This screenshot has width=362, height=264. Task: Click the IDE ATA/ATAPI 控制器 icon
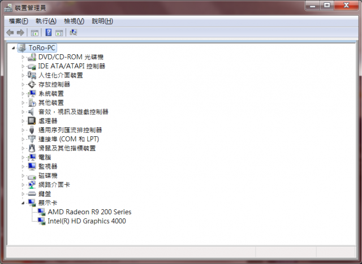point(32,67)
